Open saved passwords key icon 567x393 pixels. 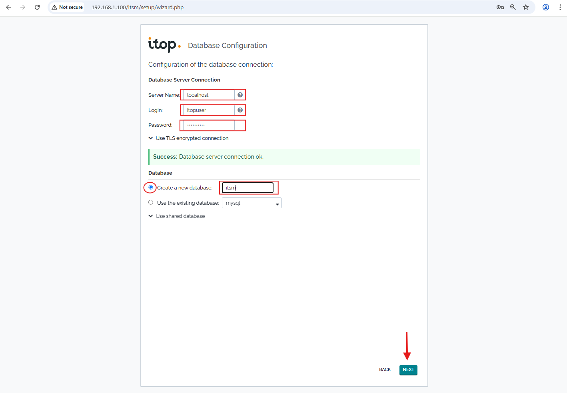coord(500,7)
